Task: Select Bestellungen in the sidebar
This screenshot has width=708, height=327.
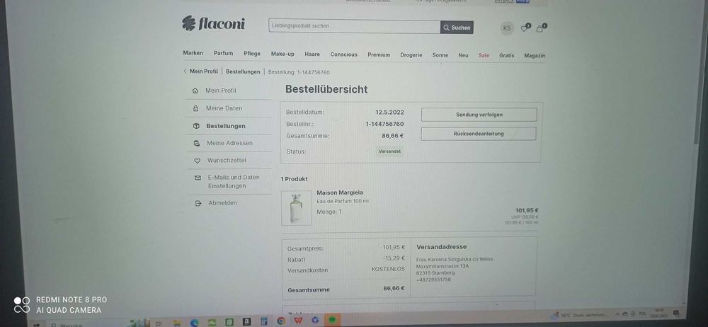Action: [x=226, y=126]
